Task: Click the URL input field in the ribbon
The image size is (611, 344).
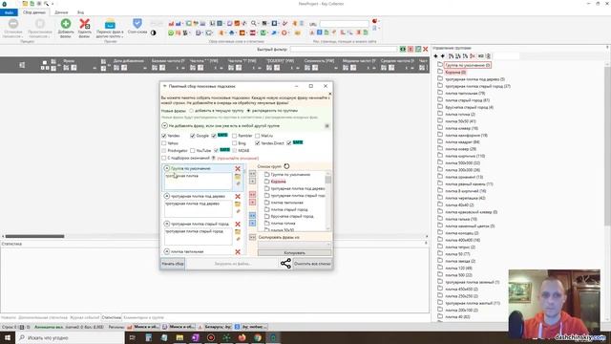Action: tap(344, 24)
